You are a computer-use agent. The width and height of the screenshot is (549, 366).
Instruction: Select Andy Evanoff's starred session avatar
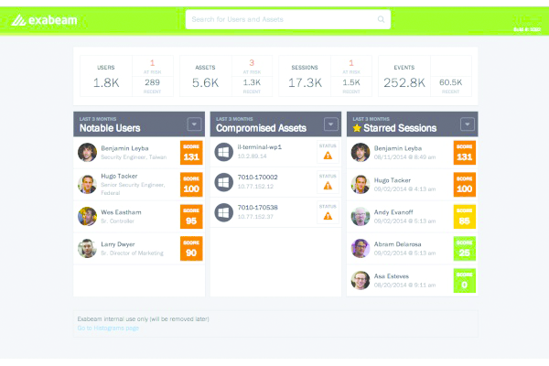(361, 216)
